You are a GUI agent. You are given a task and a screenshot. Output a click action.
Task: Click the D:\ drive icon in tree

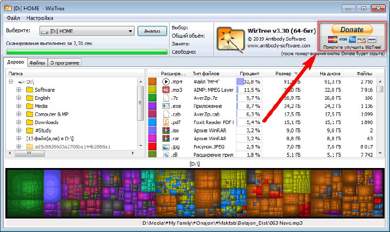[x=21, y=82]
